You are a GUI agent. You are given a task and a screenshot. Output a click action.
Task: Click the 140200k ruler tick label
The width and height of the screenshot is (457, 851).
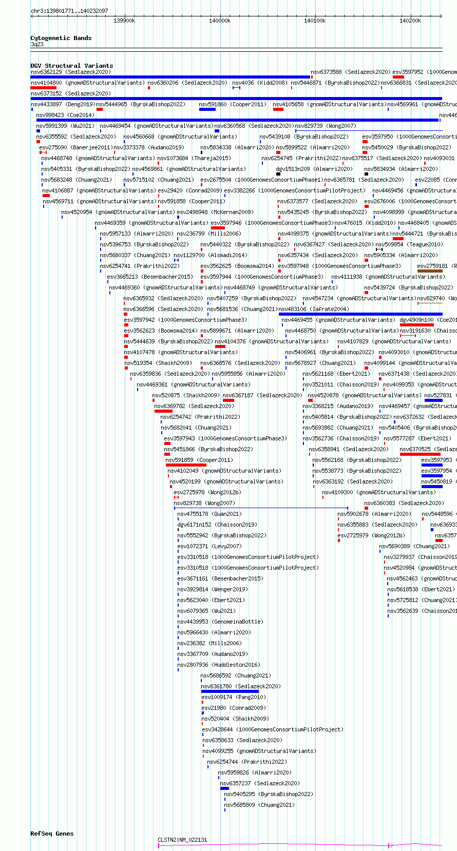tap(410, 21)
